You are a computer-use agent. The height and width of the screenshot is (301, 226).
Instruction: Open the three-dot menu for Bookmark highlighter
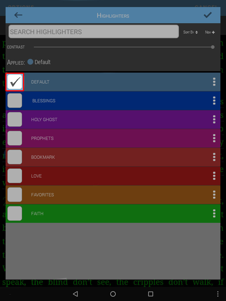tap(214, 157)
